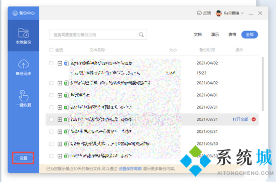Expand the first 2021/03/30 file group
Screen dimensions: 276x182
pyautogui.click(x=60, y=144)
